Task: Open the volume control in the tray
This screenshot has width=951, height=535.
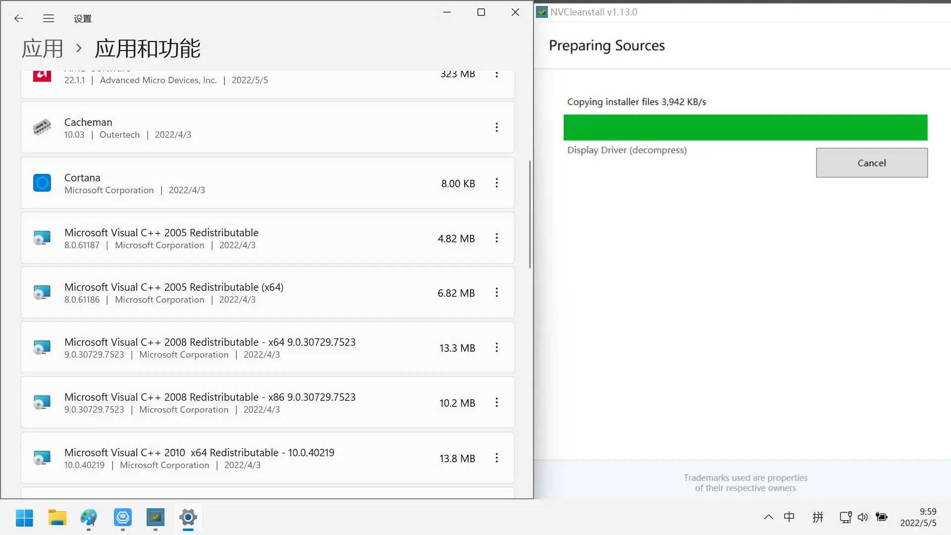Action: click(863, 517)
